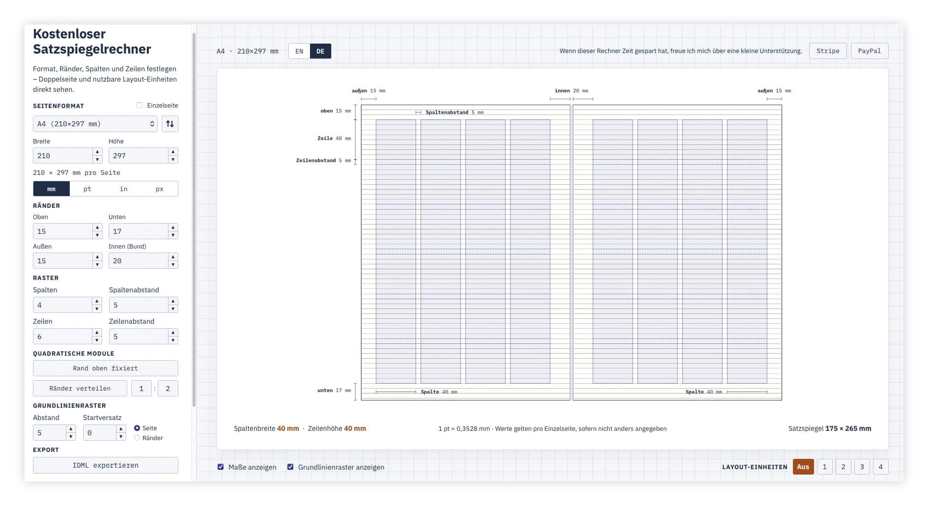Edit the Spalten input field
Image resolution: width=928 pixels, height=506 pixels.
coord(62,305)
